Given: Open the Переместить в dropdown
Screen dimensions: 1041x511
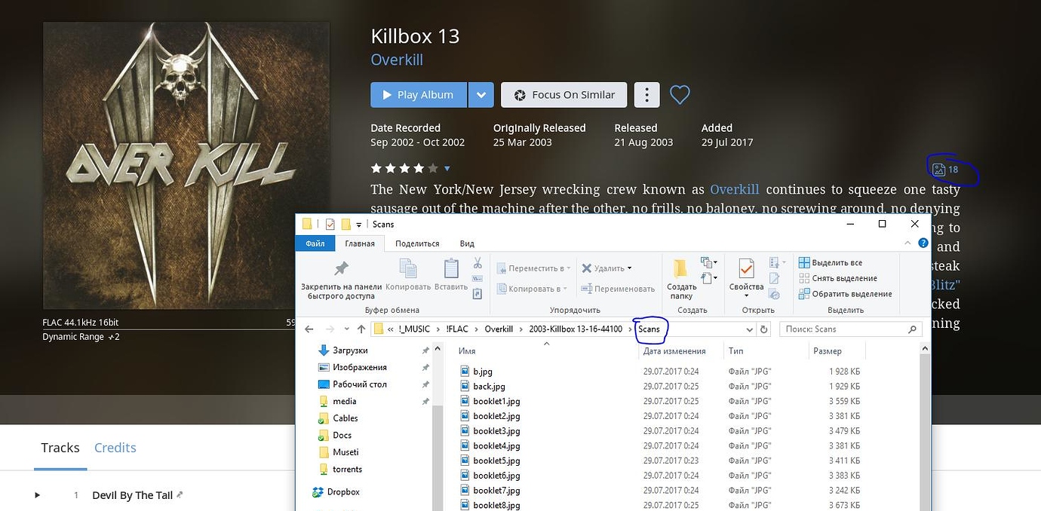Looking at the screenshot, I should (x=534, y=268).
